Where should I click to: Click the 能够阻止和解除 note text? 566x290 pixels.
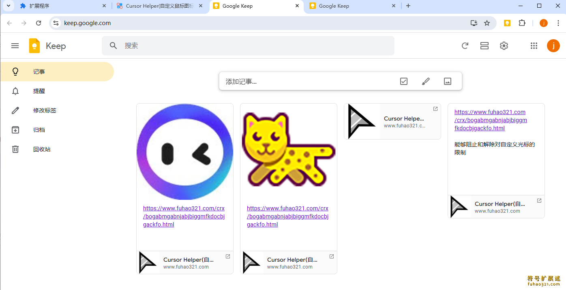495,148
